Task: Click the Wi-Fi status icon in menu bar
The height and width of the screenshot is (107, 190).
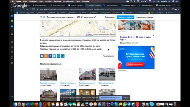Action: click(138, 1)
